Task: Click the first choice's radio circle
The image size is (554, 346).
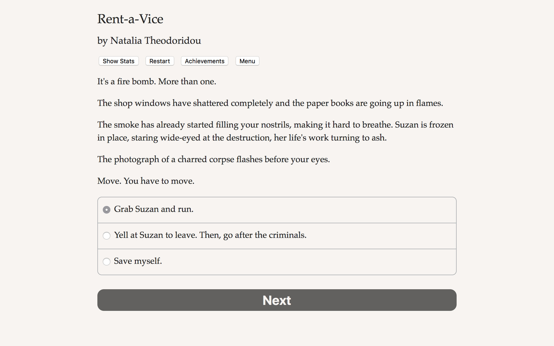Action: 106,210
